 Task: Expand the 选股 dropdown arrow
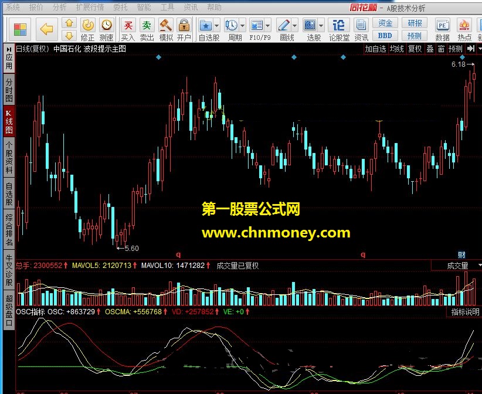pos(321,26)
